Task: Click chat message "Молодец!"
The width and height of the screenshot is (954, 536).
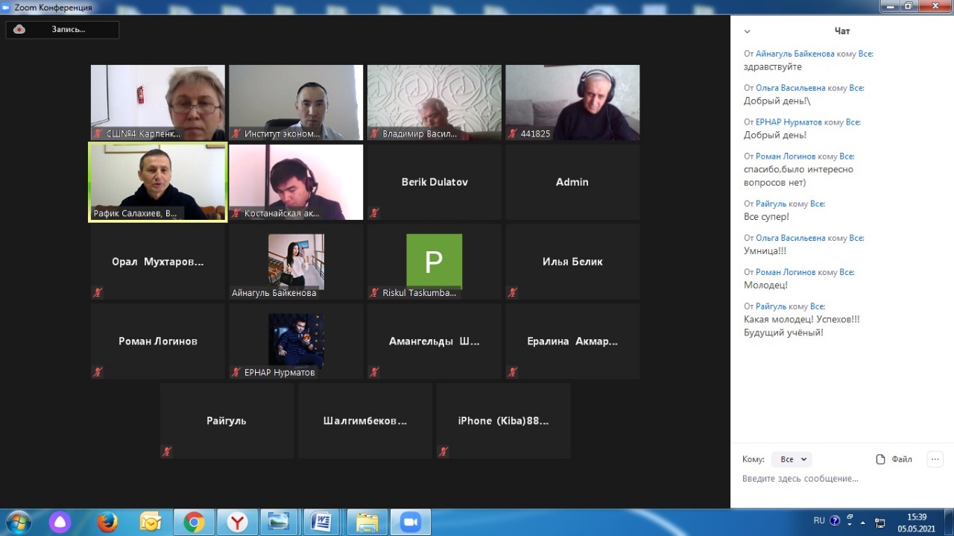Action: [765, 286]
